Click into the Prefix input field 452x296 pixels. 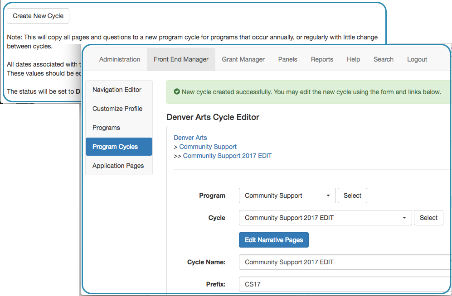pyautogui.click(x=345, y=284)
